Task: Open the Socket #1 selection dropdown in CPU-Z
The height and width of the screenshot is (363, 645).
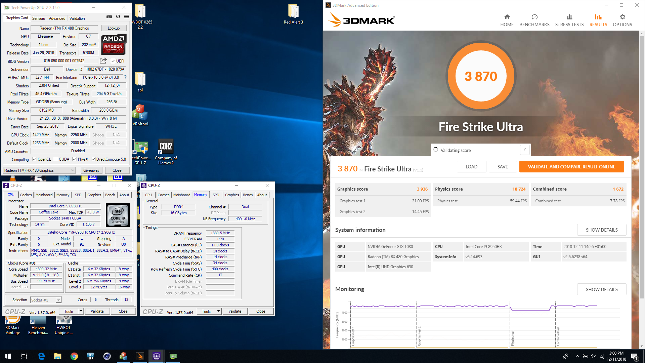Action: click(x=46, y=300)
